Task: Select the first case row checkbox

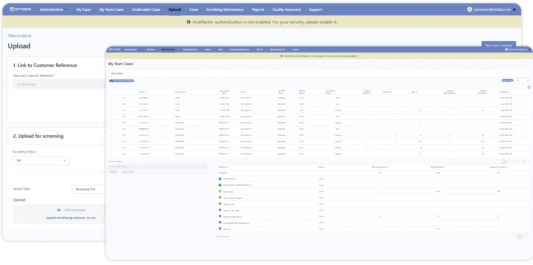Action: [x=110, y=98]
